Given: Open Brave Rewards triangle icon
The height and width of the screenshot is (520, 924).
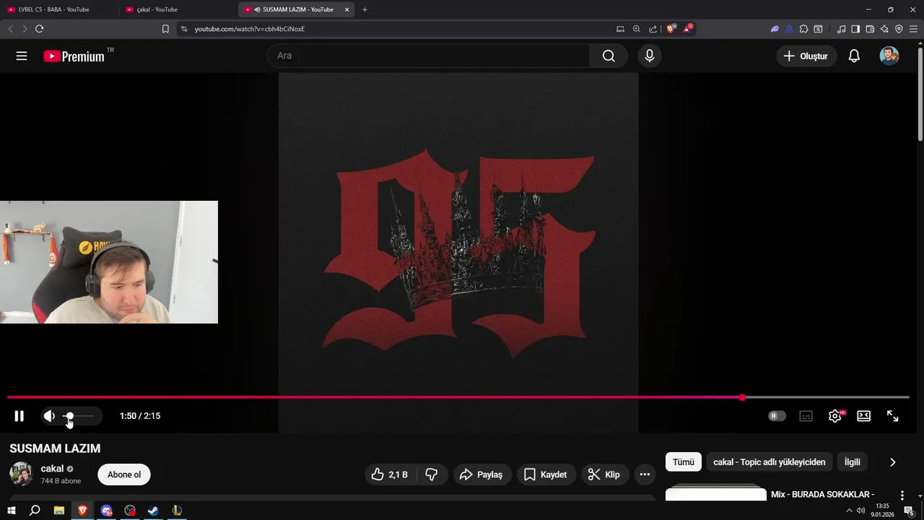Looking at the screenshot, I should [x=688, y=29].
